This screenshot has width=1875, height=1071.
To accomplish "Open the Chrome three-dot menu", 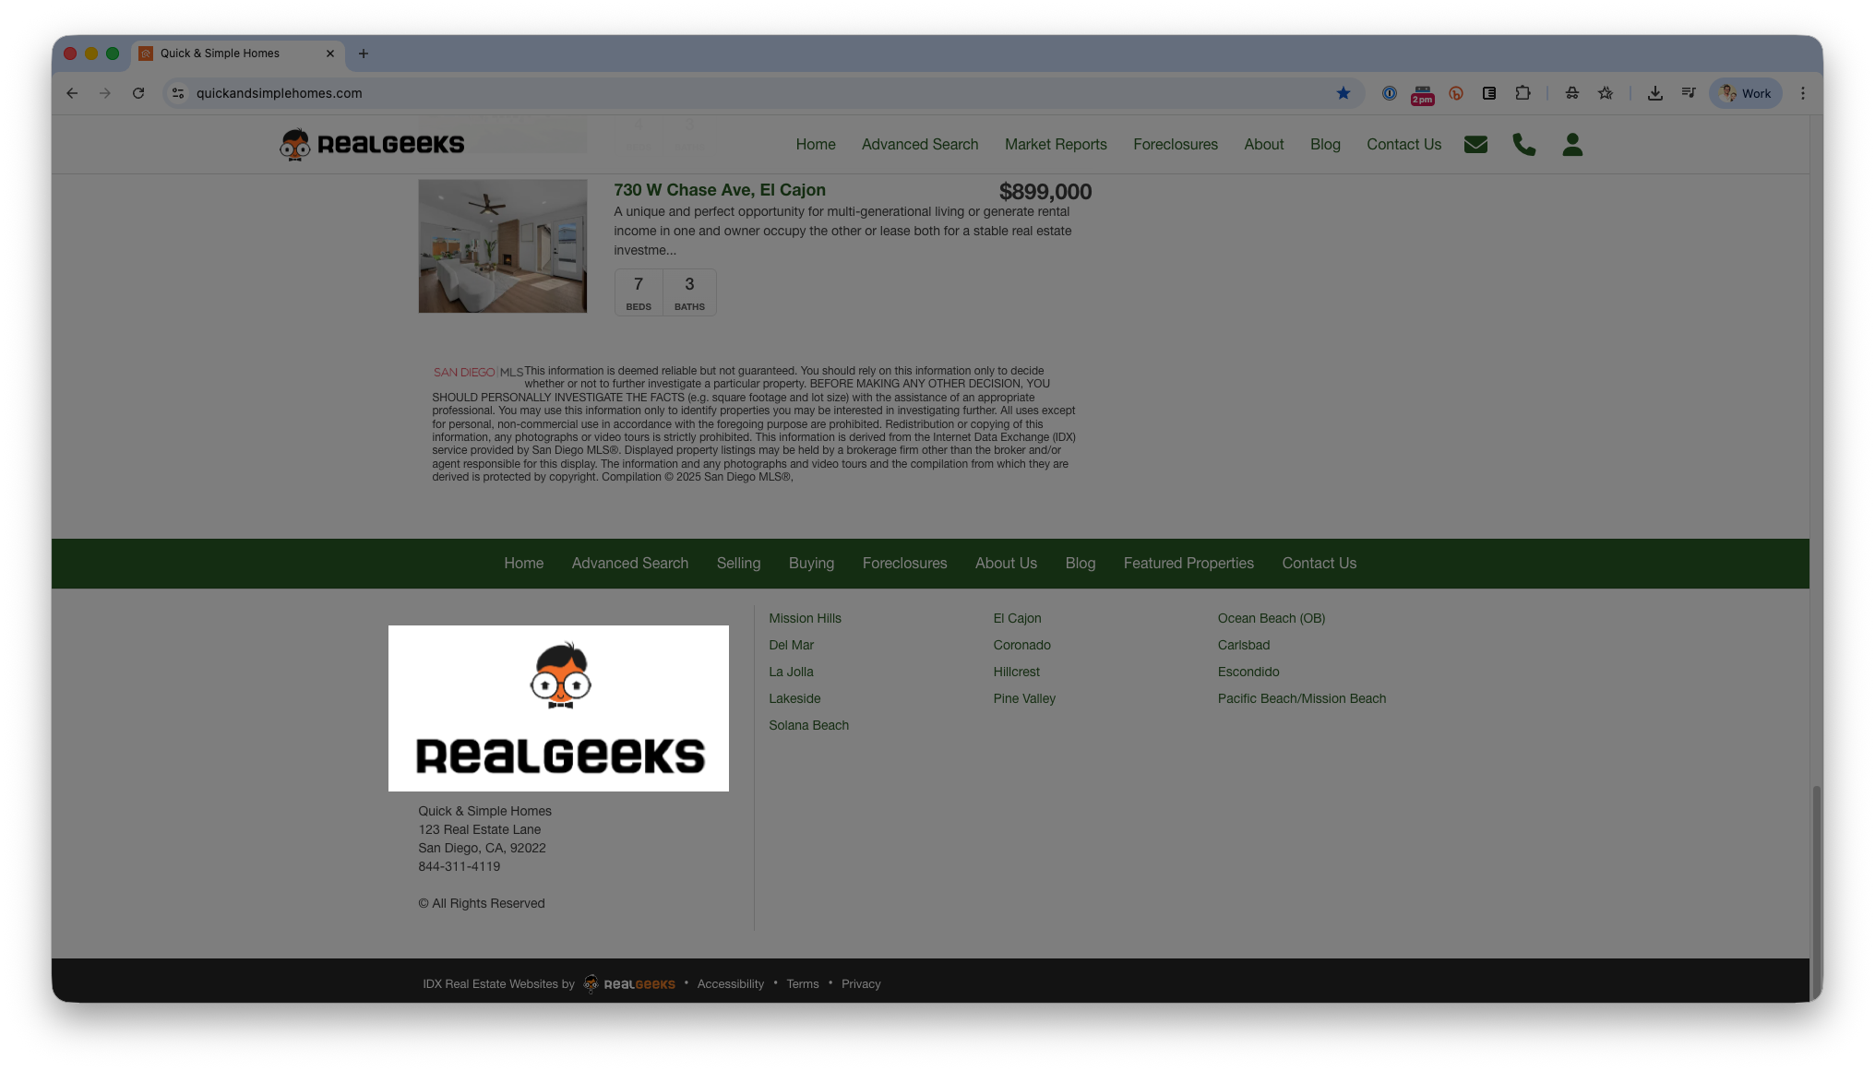I will 1802,93.
